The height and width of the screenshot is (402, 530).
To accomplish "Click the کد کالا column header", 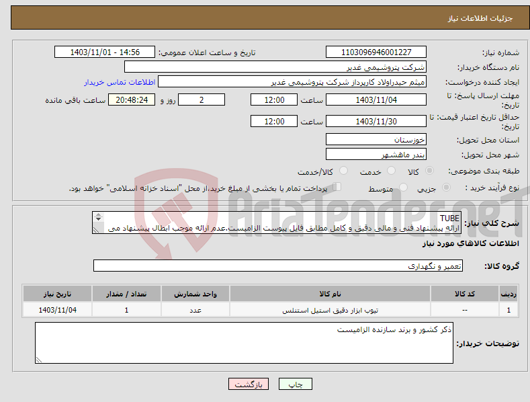I will [465, 294].
